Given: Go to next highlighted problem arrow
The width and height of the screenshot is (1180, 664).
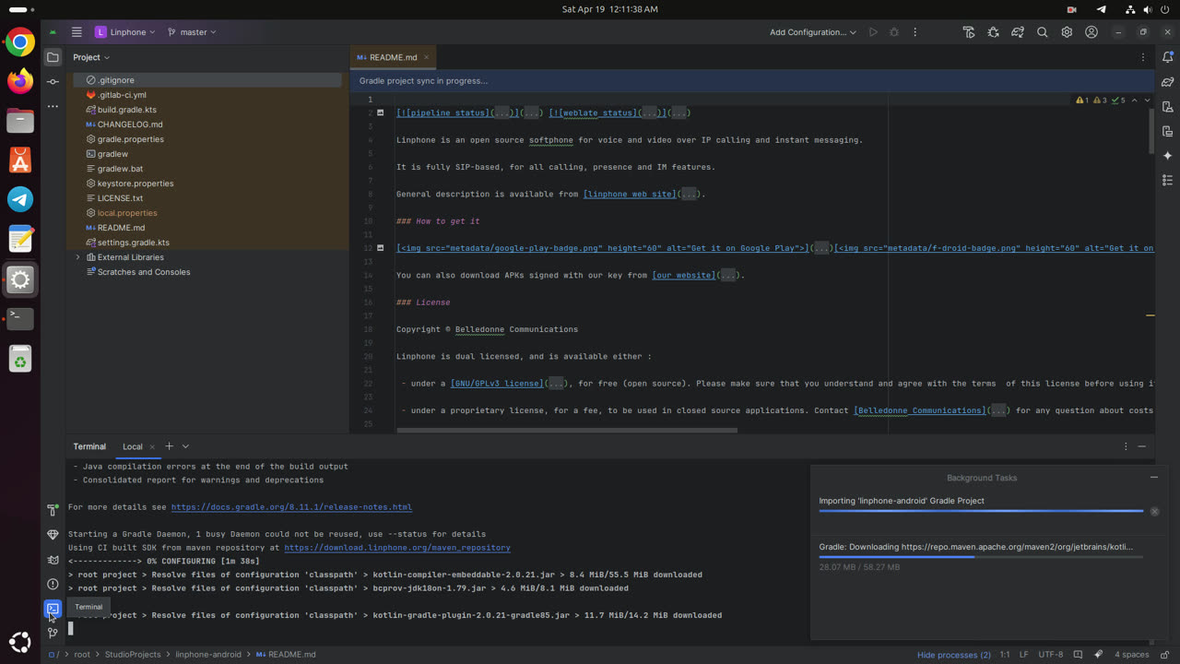Looking at the screenshot, I should (1147, 100).
